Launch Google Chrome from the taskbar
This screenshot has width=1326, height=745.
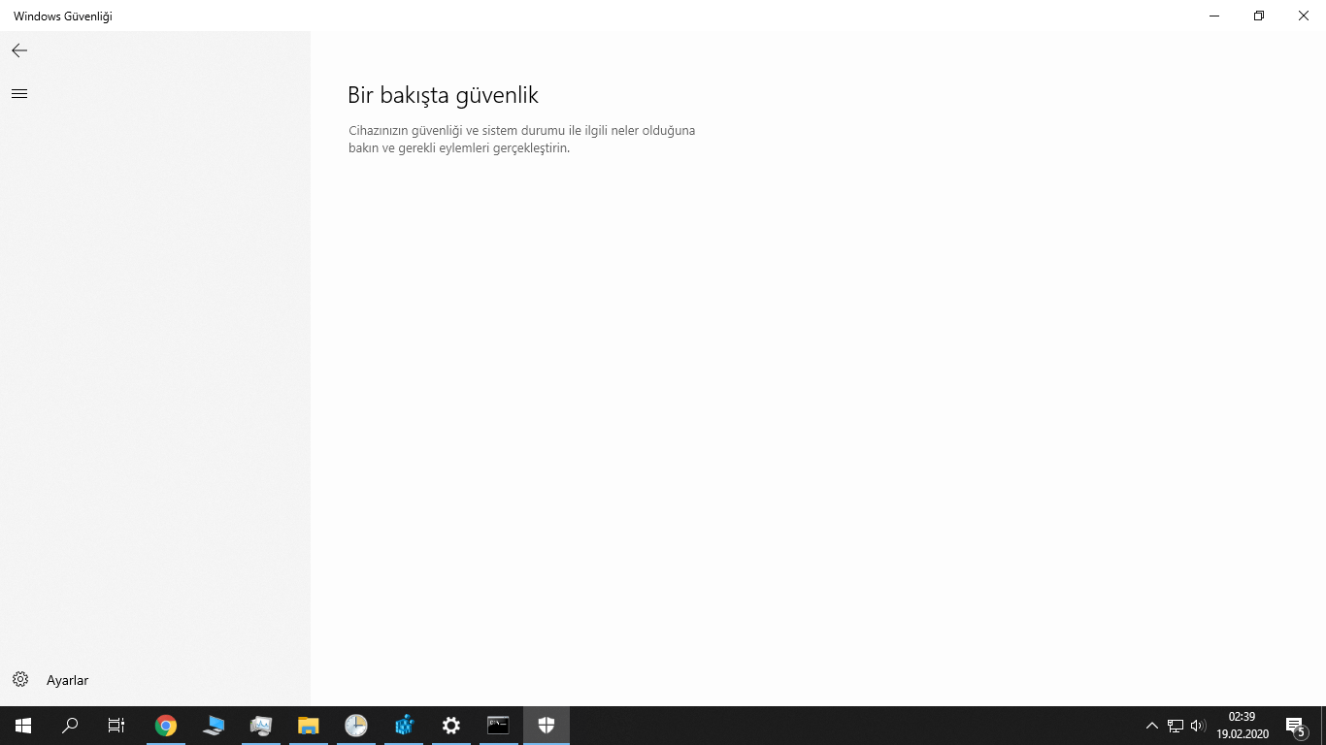point(166,725)
